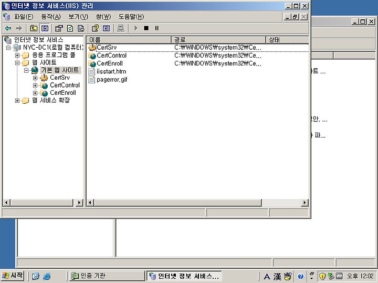Select 인터넷 정보 서비스 root tree node
Screen dimensions: 378x283
(x=38, y=40)
